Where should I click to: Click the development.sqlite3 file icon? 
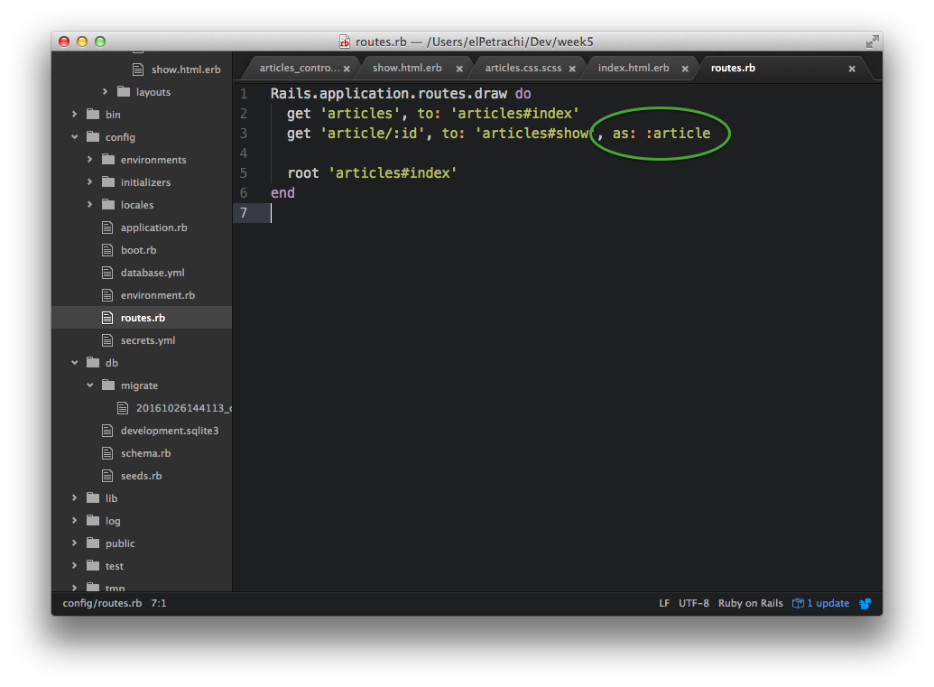tap(107, 431)
